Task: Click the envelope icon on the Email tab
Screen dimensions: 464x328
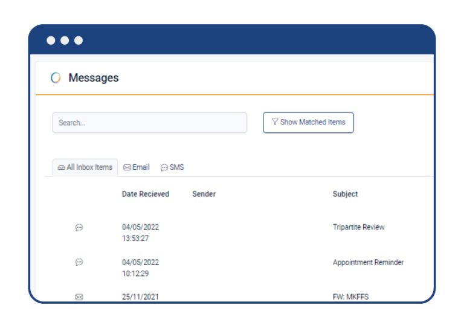Action: tap(127, 167)
